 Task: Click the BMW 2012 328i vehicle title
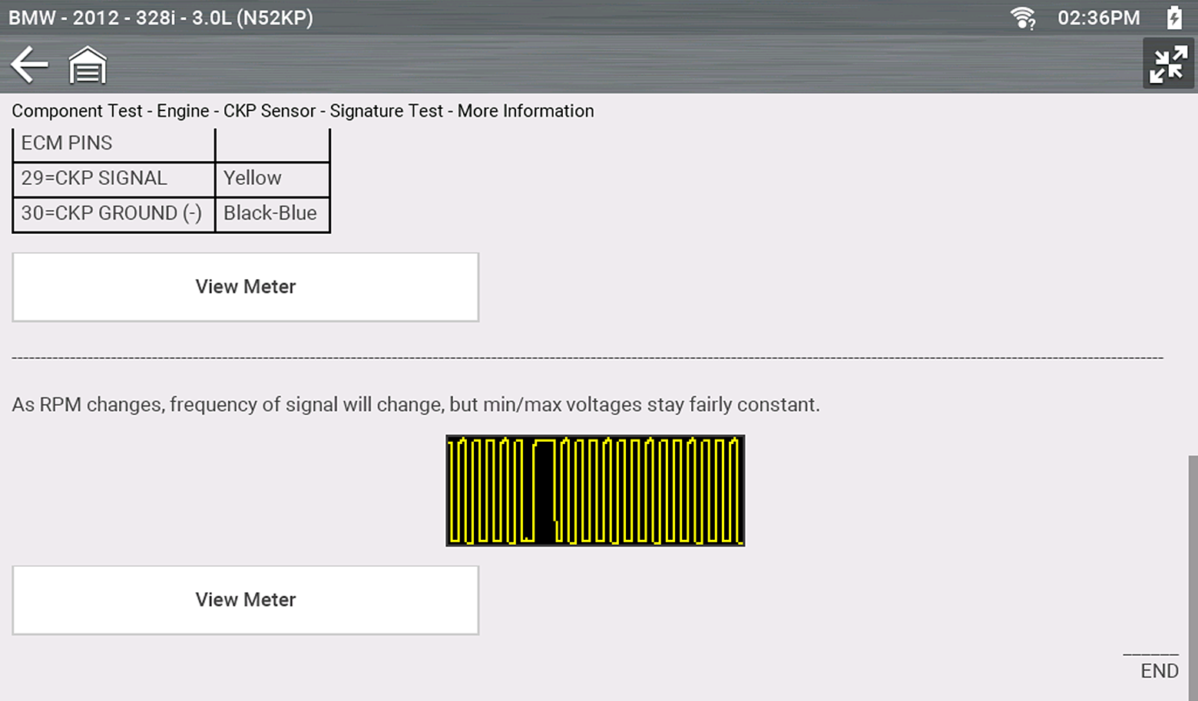(161, 18)
